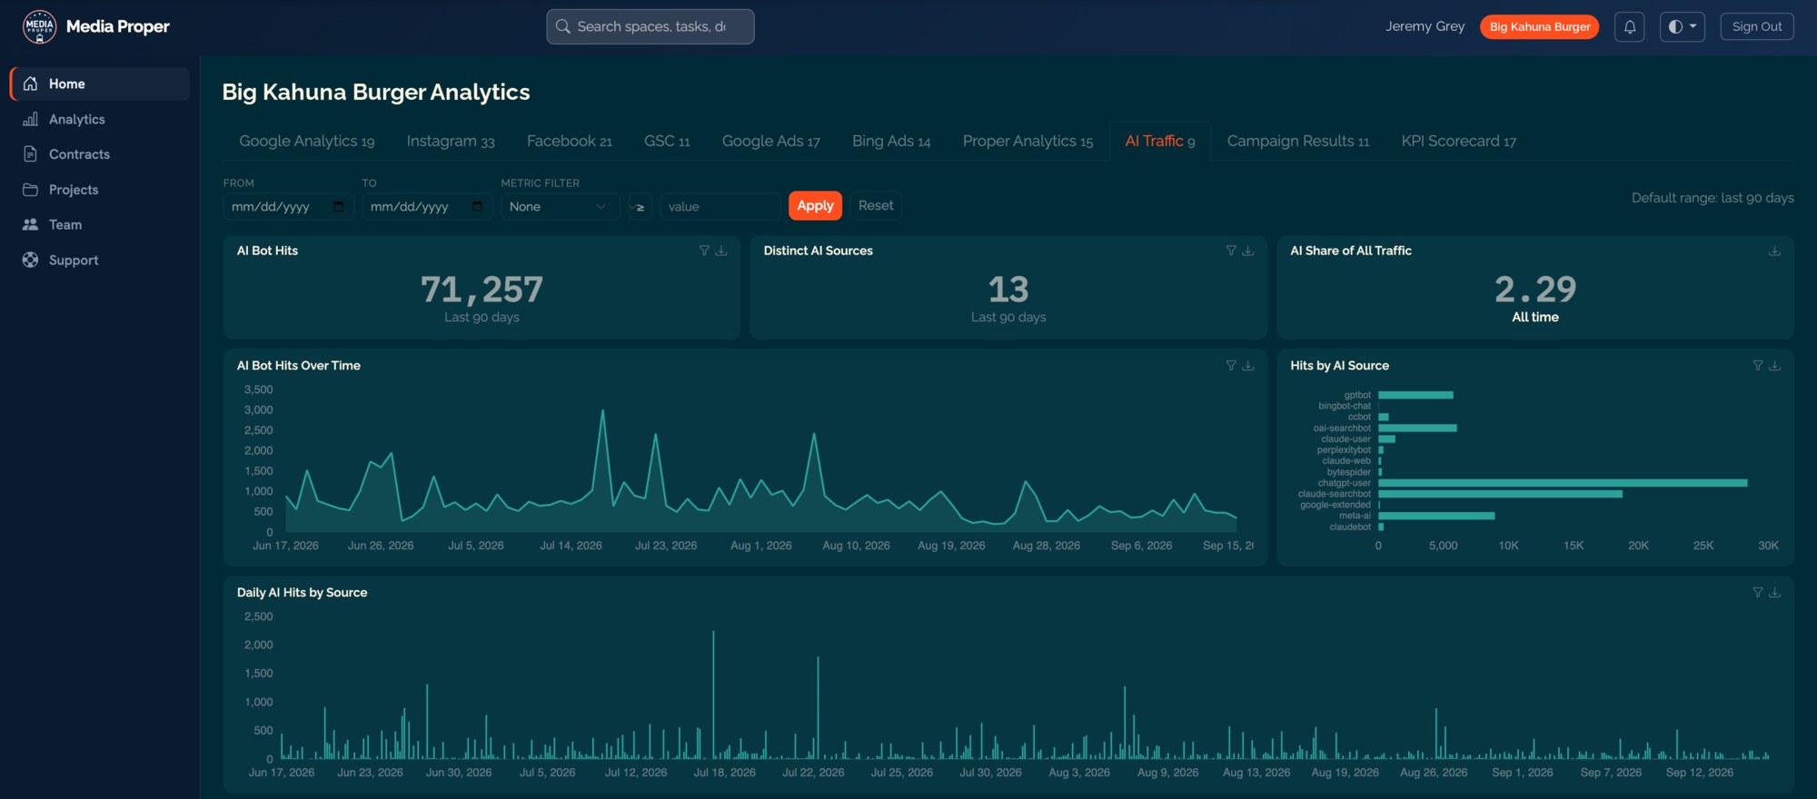The height and width of the screenshot is (799, 1817).
Task: Click the TO date field
Action: point(427,206)
